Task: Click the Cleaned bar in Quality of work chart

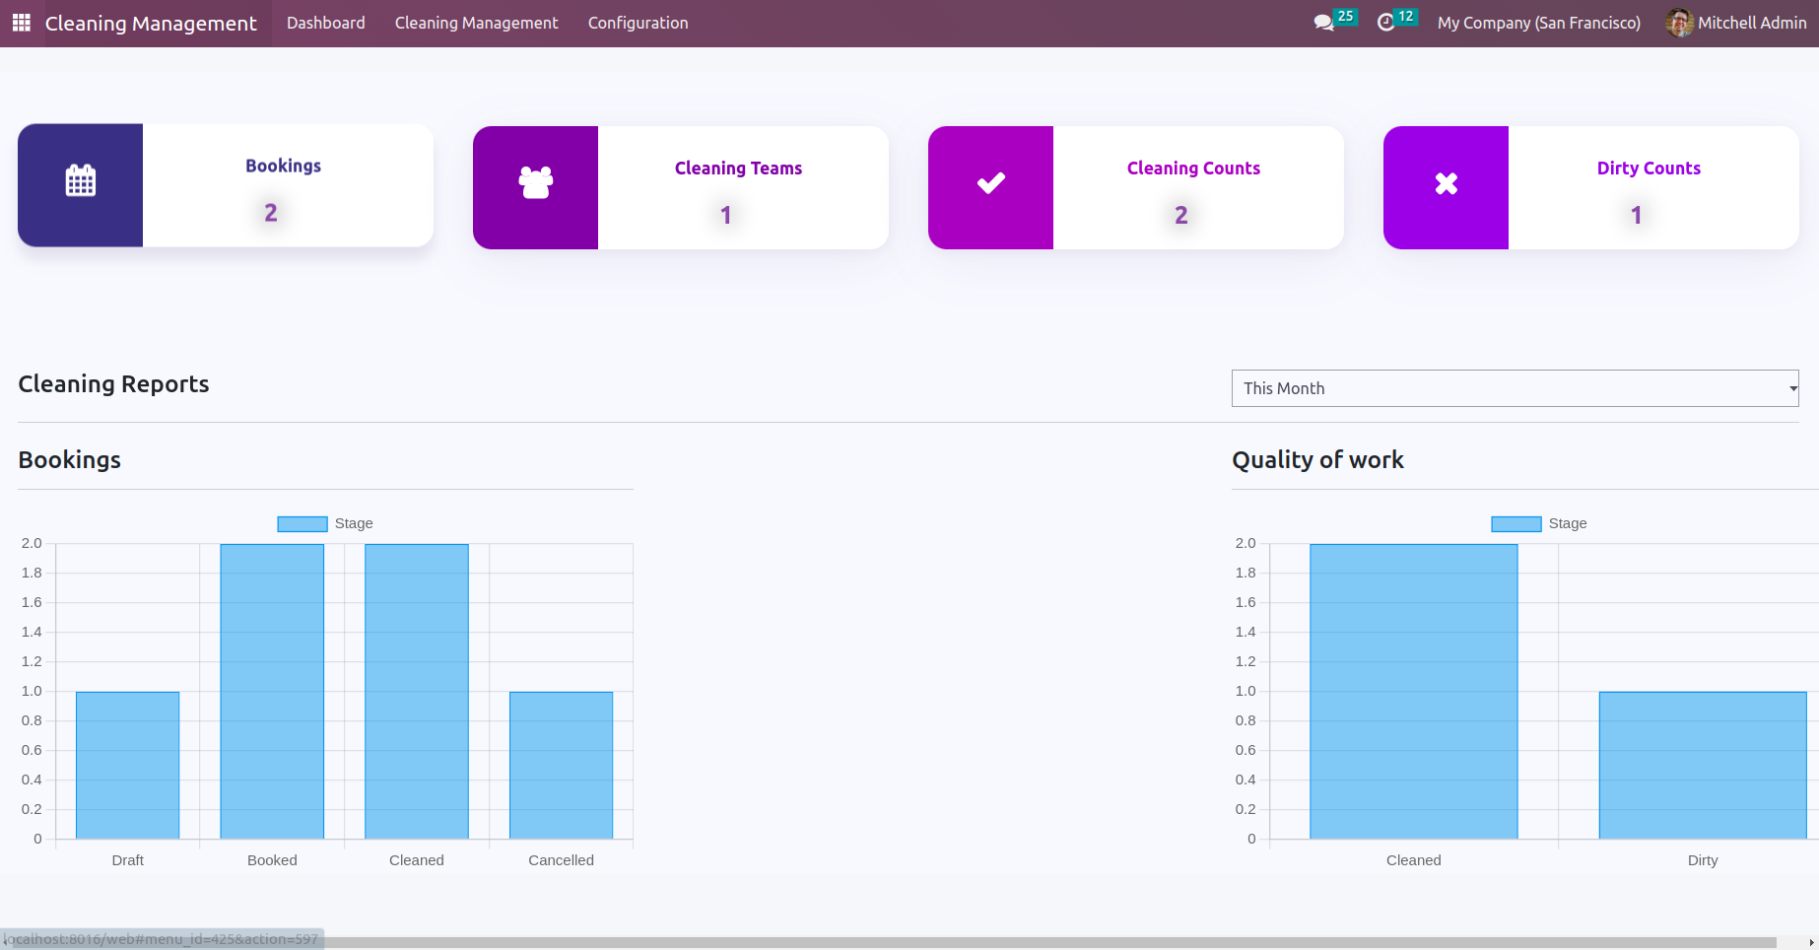Action: 1414,692
